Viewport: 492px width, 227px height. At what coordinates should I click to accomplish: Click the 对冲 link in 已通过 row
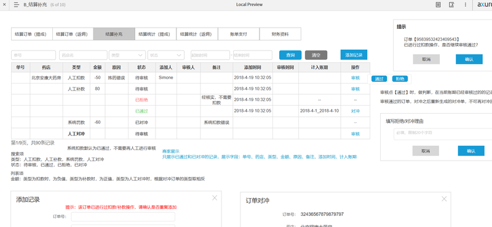click(x=355, y=111)
